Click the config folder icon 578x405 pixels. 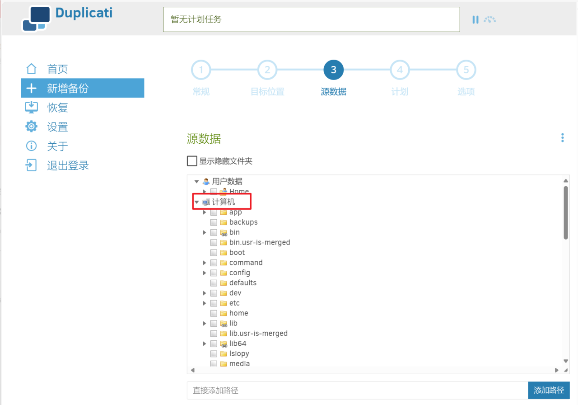224,273
